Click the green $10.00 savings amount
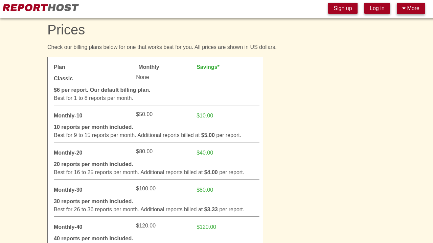This screenshot has height=243, width=433. click(205, 116)
